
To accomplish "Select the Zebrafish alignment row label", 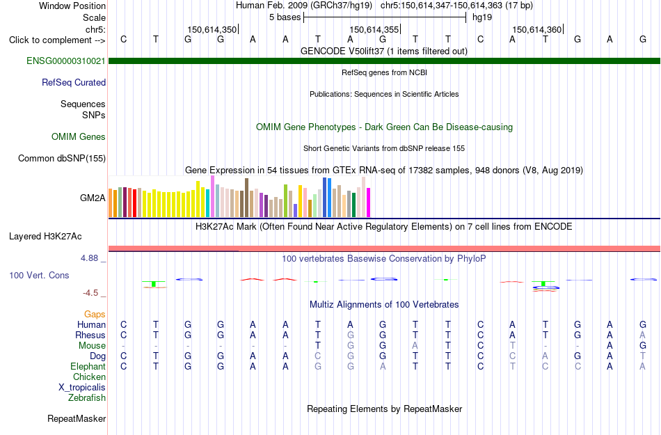I will pos(87,397).
